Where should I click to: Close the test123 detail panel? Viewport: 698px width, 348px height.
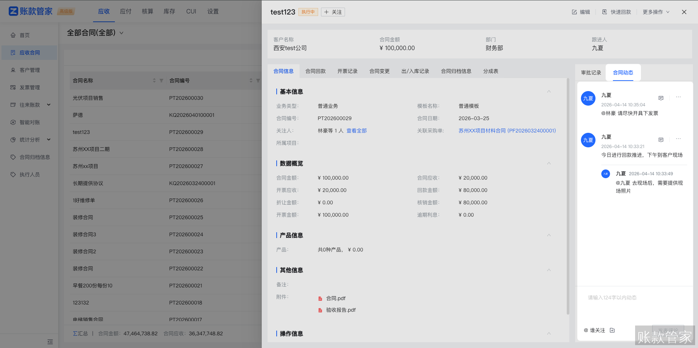click(684, 12)
